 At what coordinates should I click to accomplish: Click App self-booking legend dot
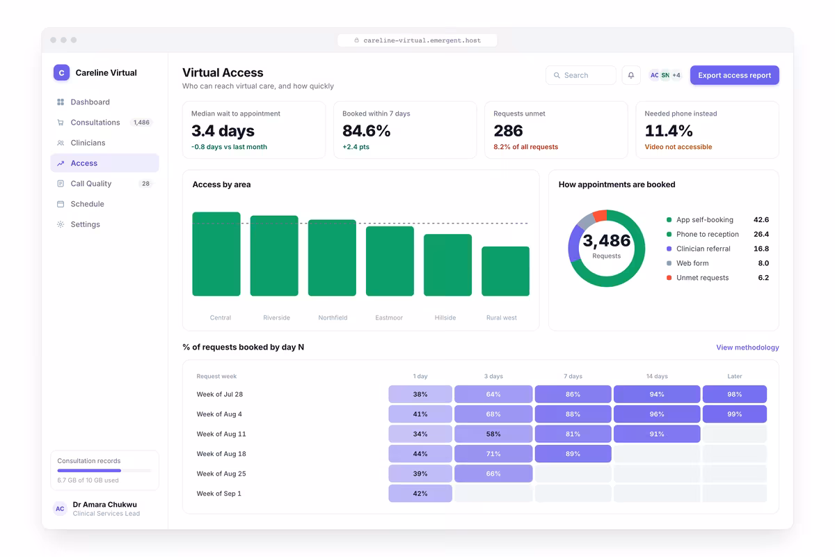coord(669,220)
